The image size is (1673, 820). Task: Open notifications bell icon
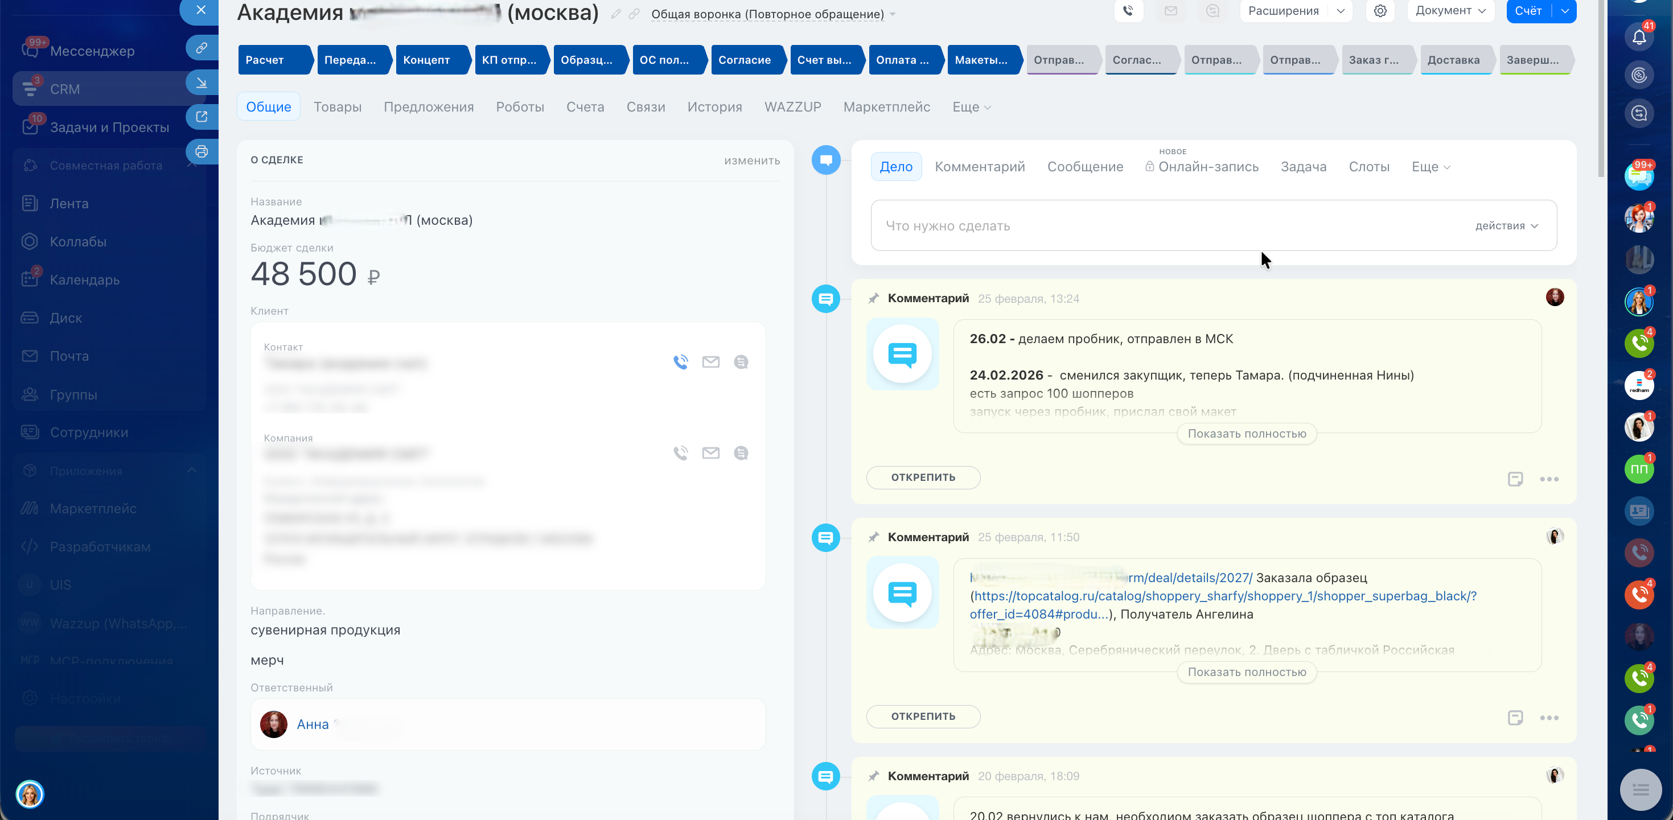point(1639,38)
